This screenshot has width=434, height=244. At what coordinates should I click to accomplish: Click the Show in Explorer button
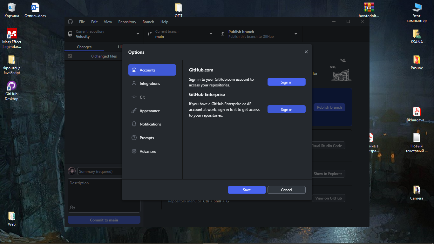click(328, 174)
